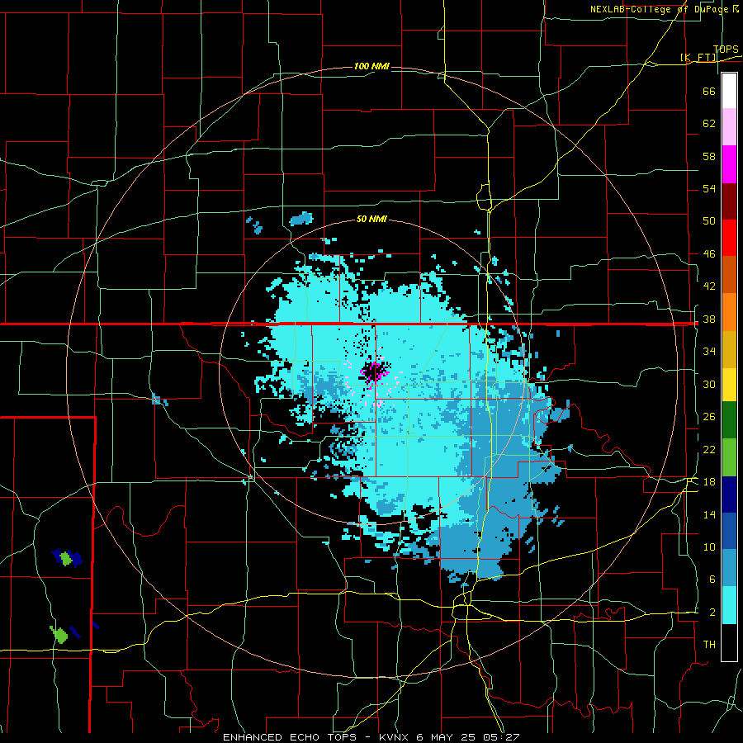Select the light green legend swatch
This screenshot has width=743, height=743.
[x=729, y=457]
